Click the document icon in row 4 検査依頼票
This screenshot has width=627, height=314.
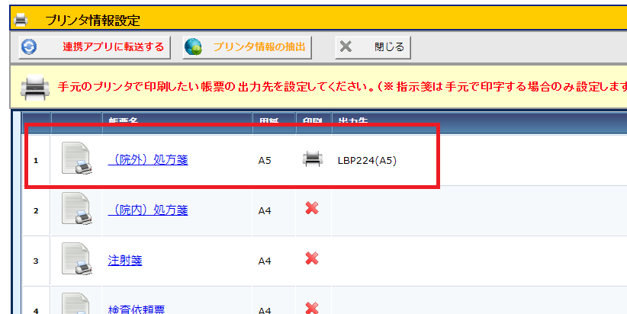(x=77, y=303)
